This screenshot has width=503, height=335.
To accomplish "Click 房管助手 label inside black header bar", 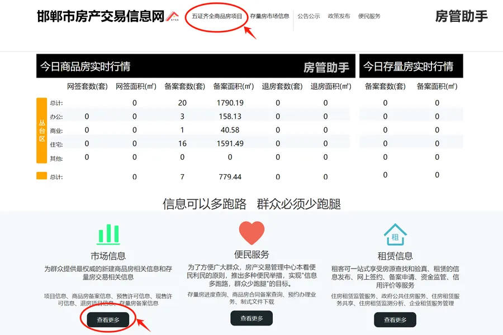I will pos(327,66).
